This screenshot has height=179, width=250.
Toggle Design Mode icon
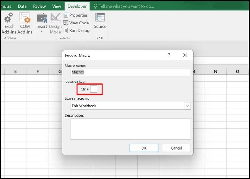tap(55, 18)
